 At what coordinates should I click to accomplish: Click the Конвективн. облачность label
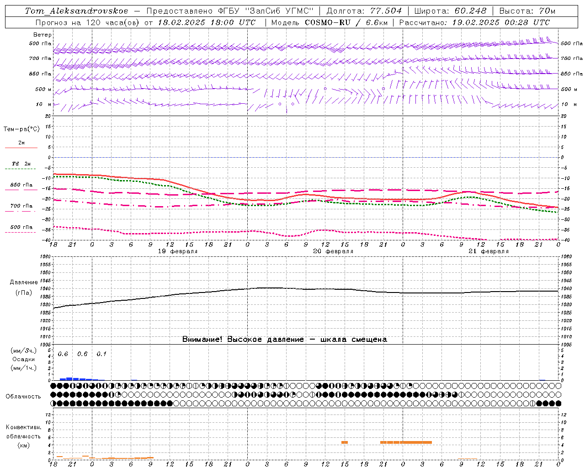[23, 431]
